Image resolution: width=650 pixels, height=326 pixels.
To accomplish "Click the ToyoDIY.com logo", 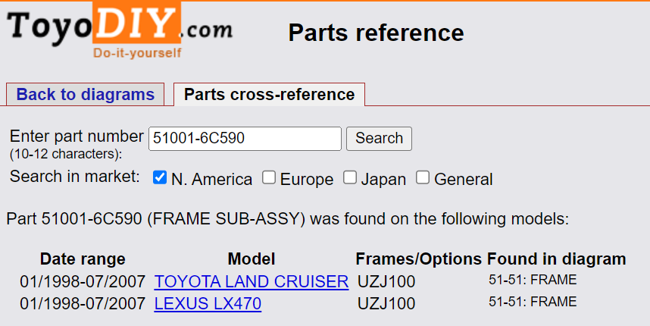I will [120, 29].
